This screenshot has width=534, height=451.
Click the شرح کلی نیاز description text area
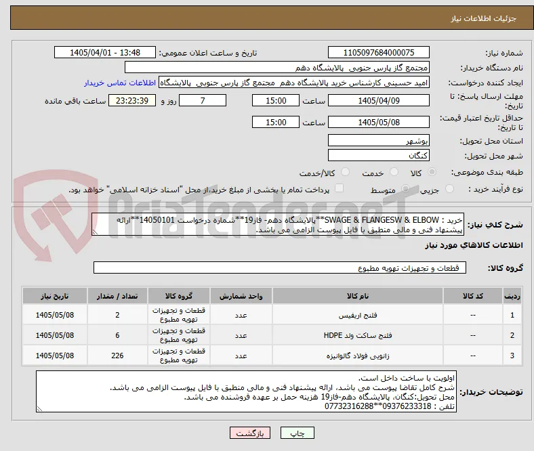(278, 224)
